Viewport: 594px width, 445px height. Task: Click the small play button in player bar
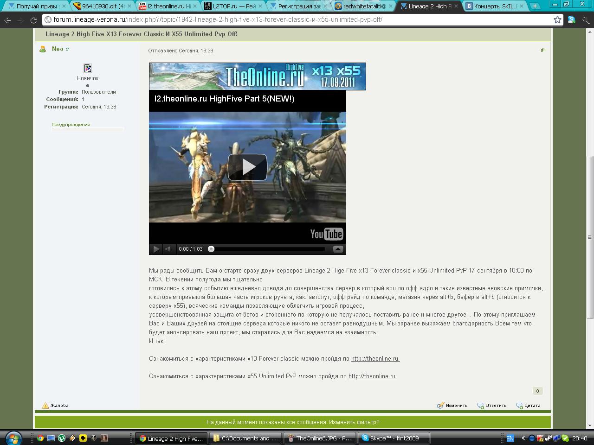tap(156, 249)
